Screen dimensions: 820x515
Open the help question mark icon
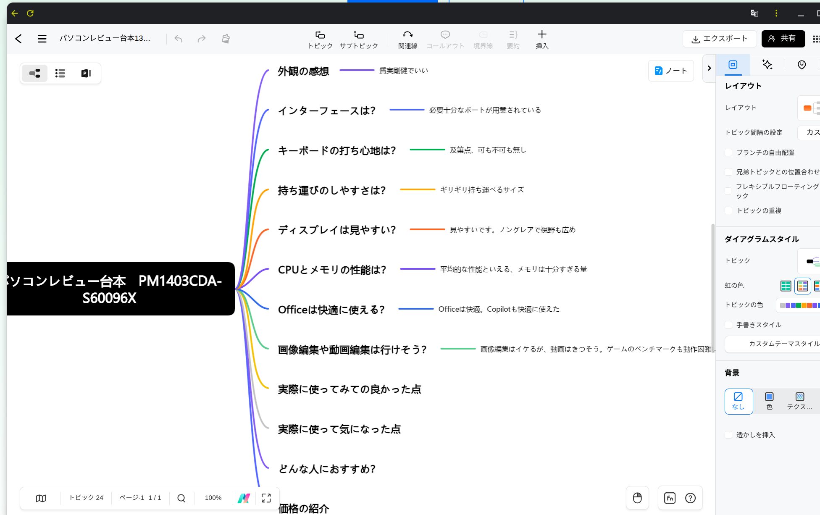(x=690, y=498)
